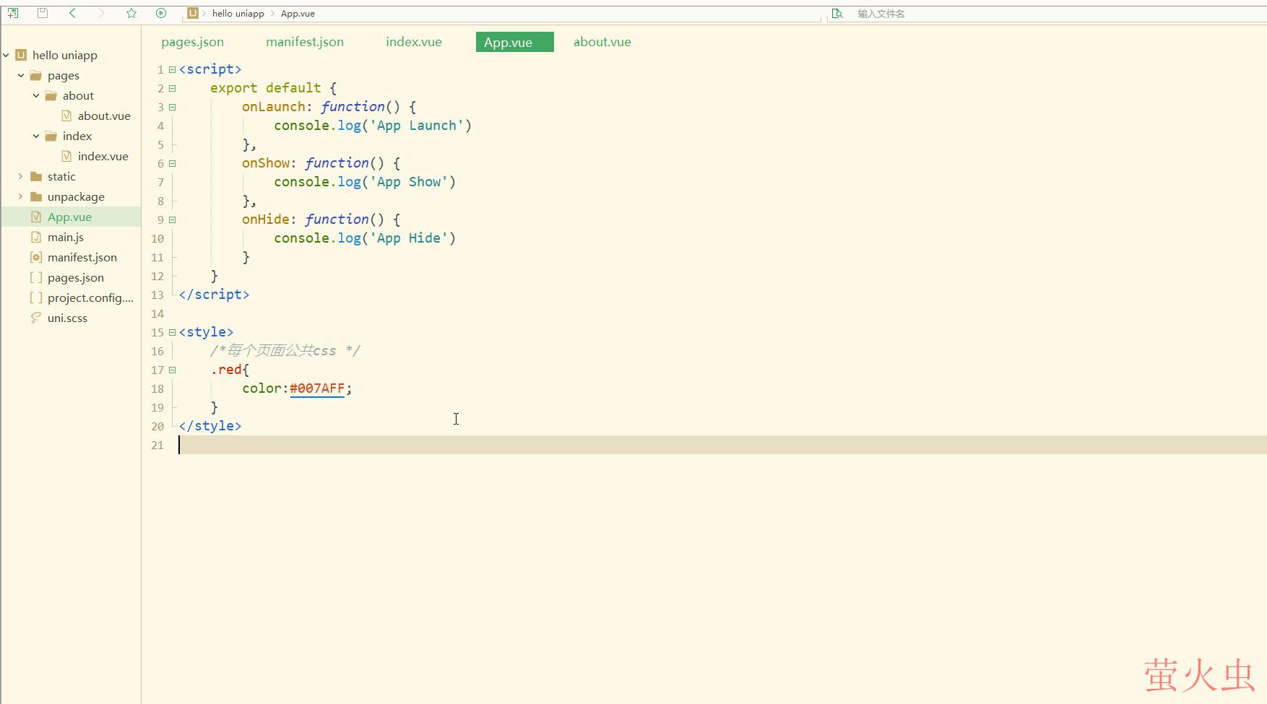Click the static folder icon

pyautogui.click(x=35, y=176)
